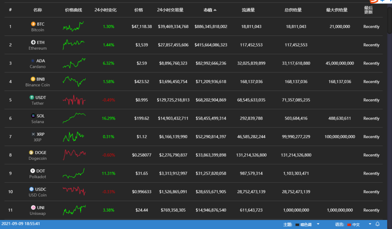The height and width of the screenshot is (229, 392).
Task: Click the Binance Coin BNB icon
Action: click(33, 79)
